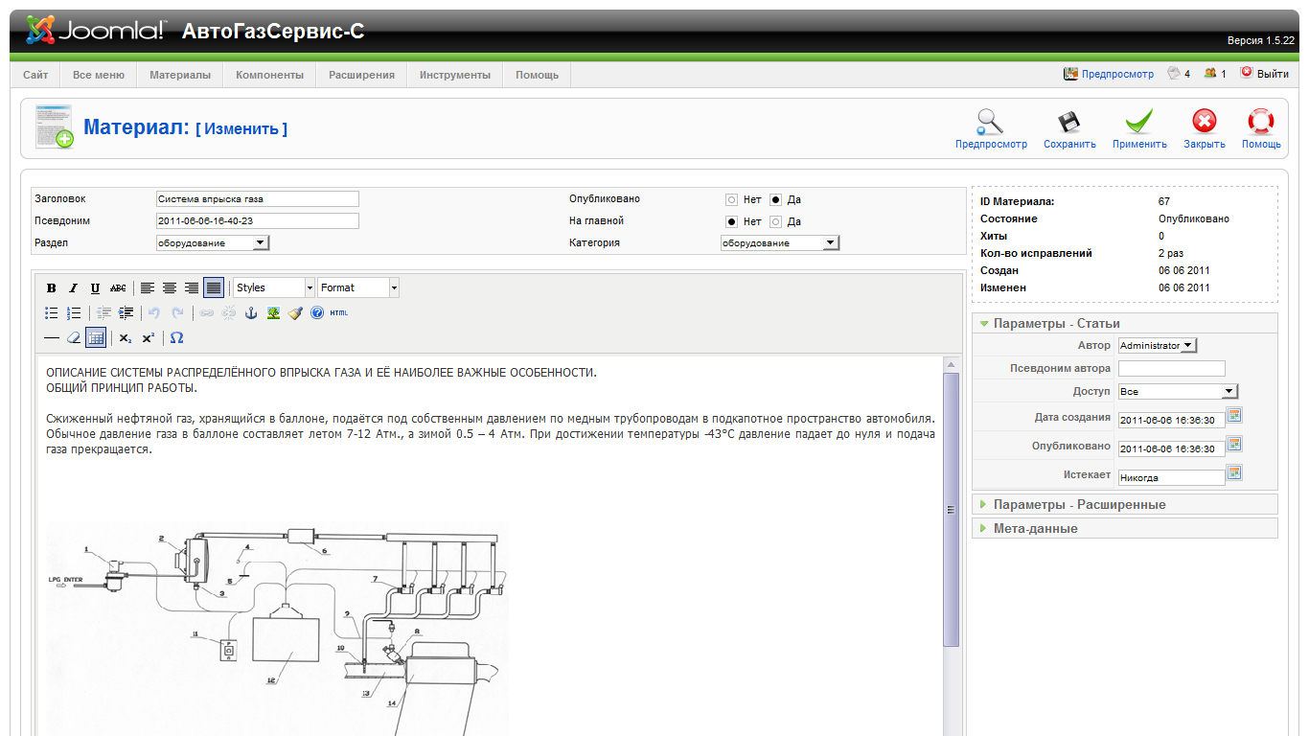The image size is (1309, 736).
Task: Insert special character with Omega icon
Action: pyautogui.click(x=176, y=337)
